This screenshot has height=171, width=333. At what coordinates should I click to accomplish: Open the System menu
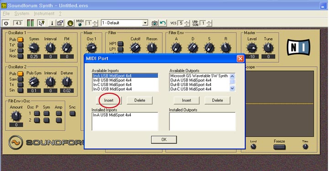(21, 14)
